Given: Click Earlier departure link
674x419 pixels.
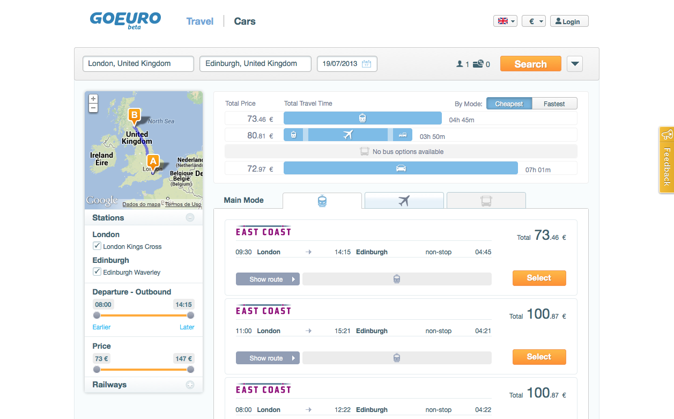Looking at the screenshot, I should point(101,327).
